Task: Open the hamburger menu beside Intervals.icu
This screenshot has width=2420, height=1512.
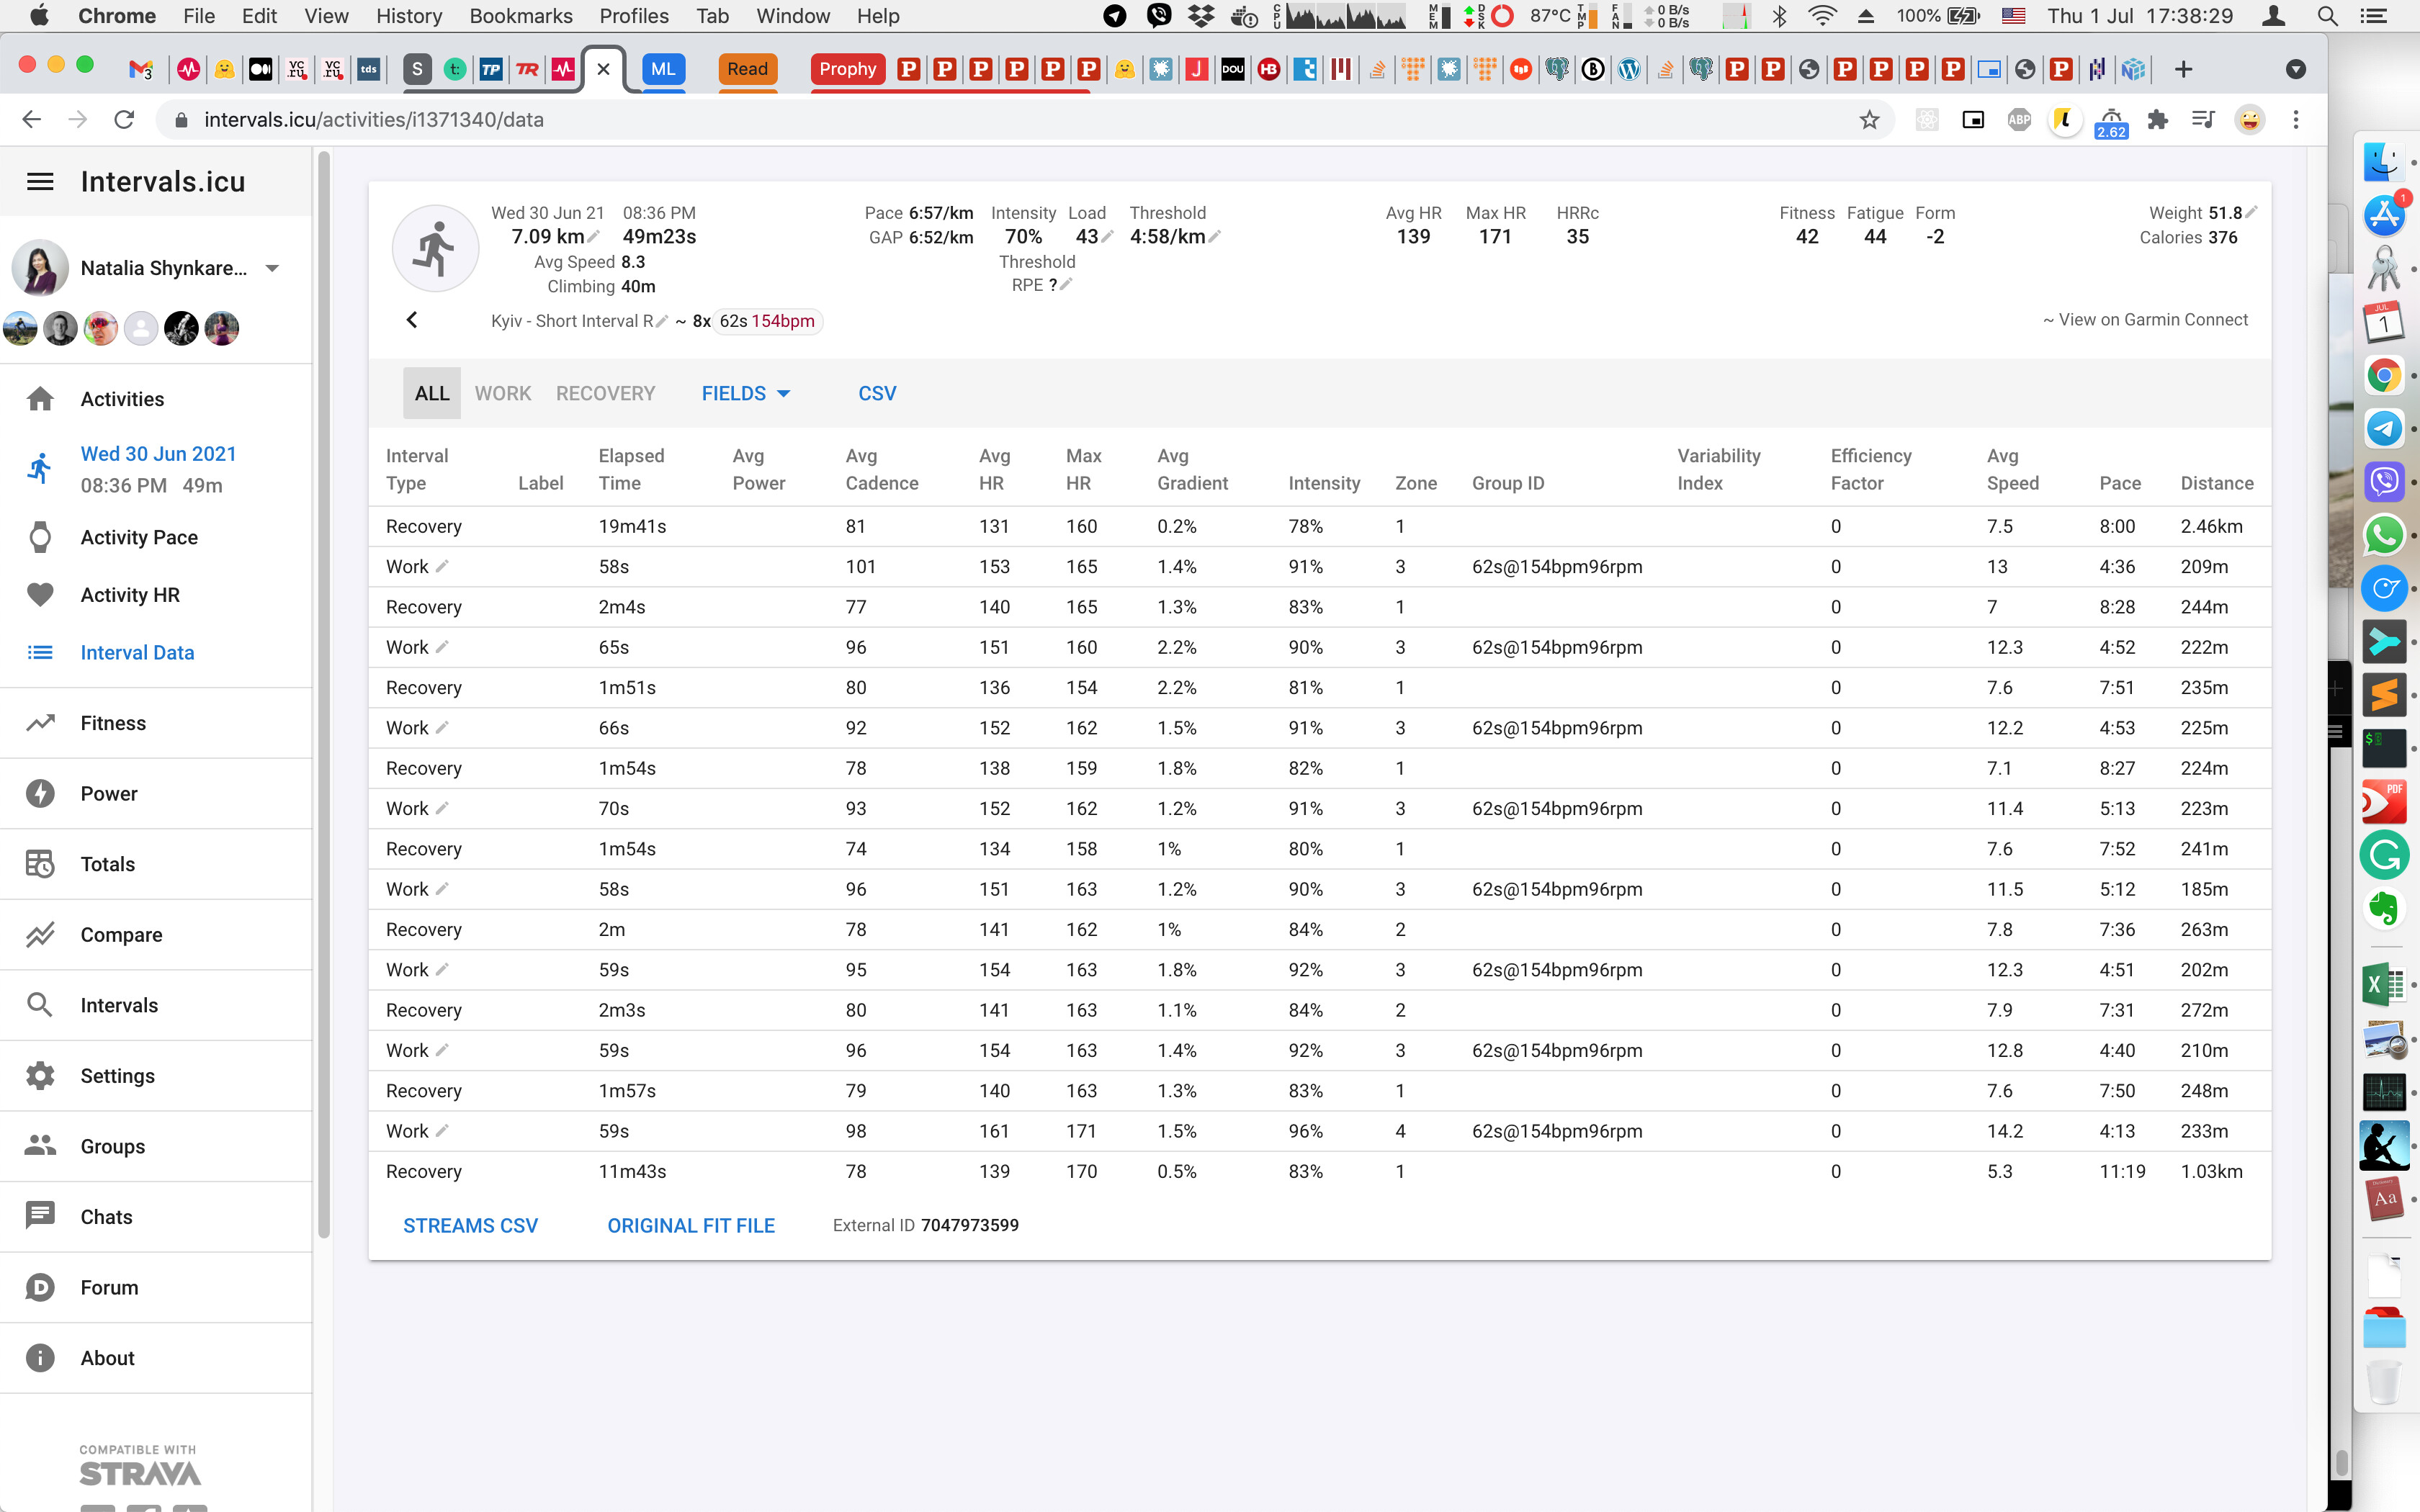Action: pos(40,182)
